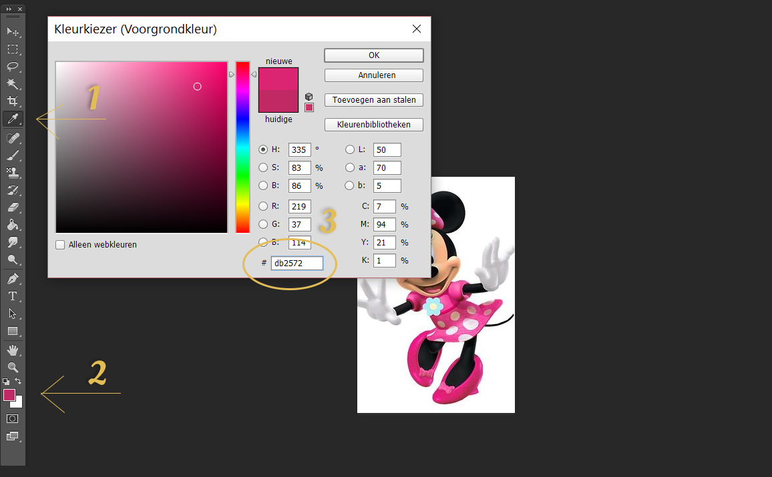Close the Kleurkiezer dialog
Image resolution: width=772 pixels, height=477 pixels.
tap(417, 29)
